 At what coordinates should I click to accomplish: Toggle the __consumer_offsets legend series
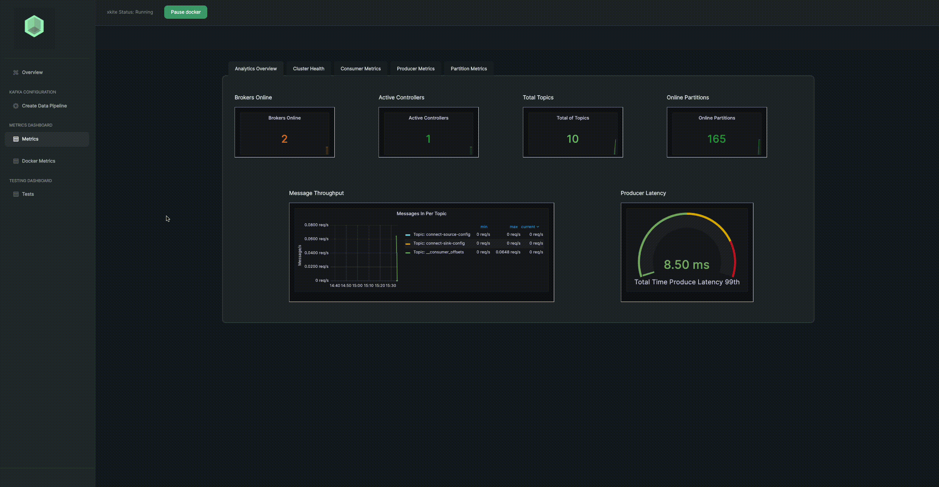[438, 252]
